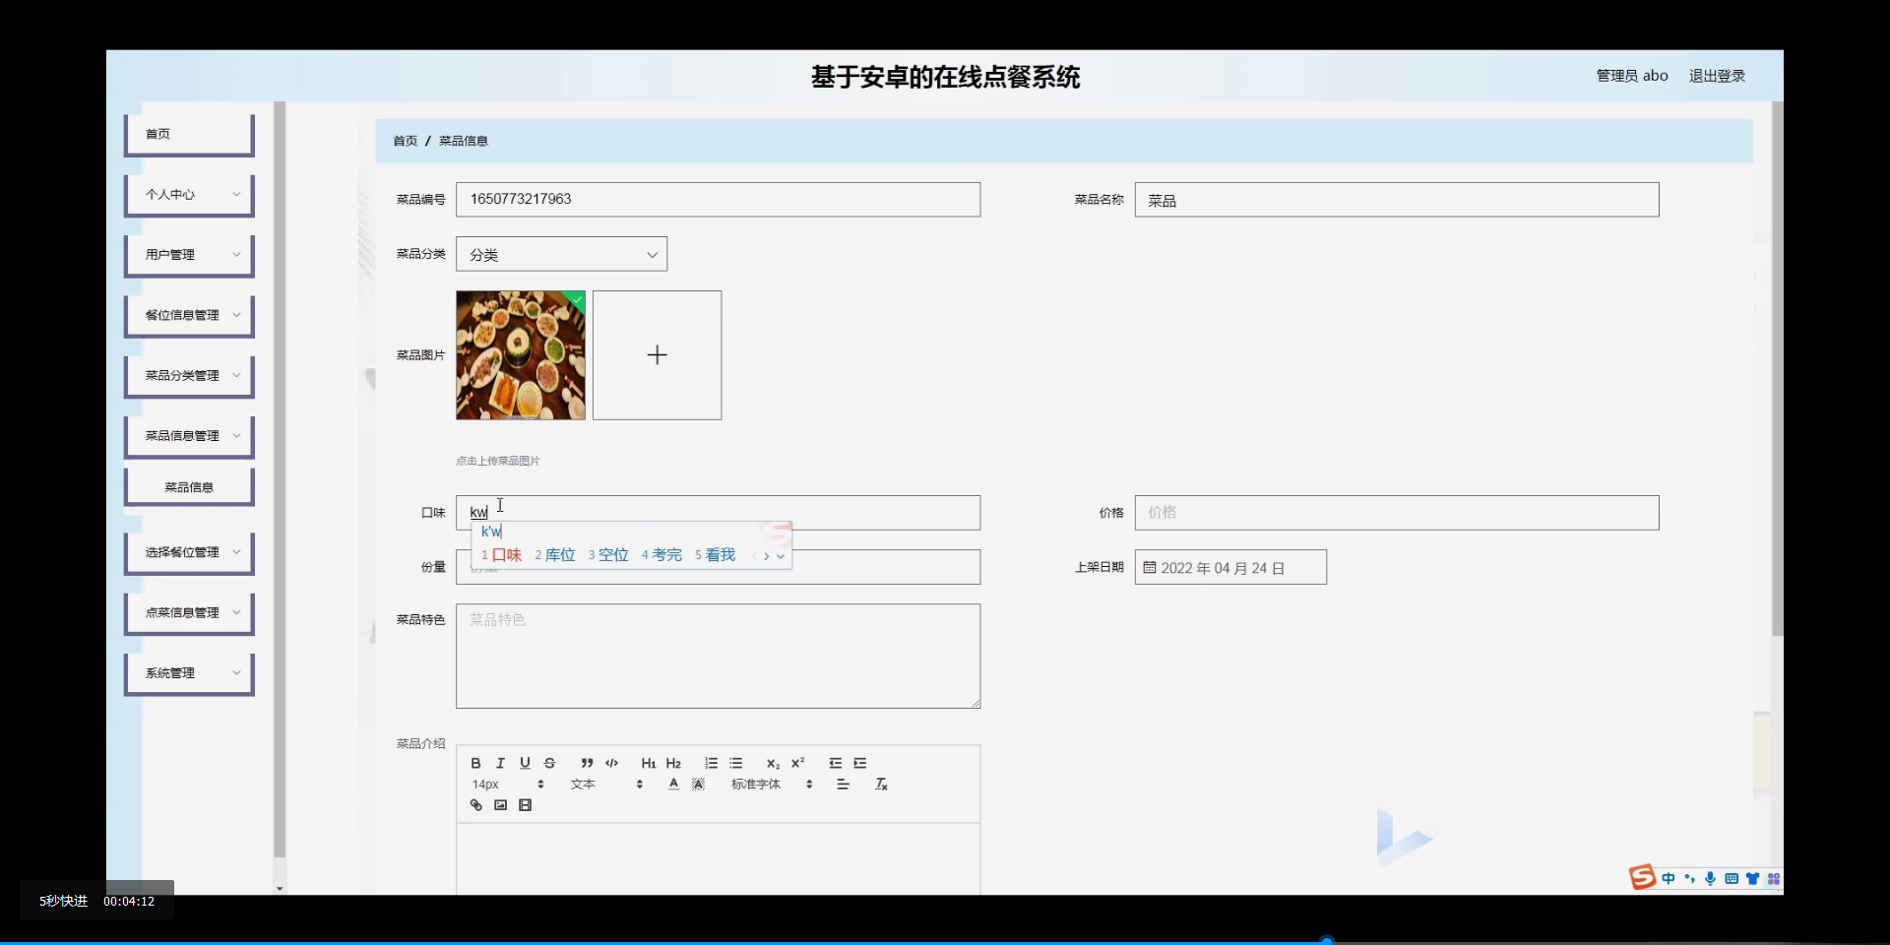Toggle strikethrough formatting in the editor

(550, 763)
